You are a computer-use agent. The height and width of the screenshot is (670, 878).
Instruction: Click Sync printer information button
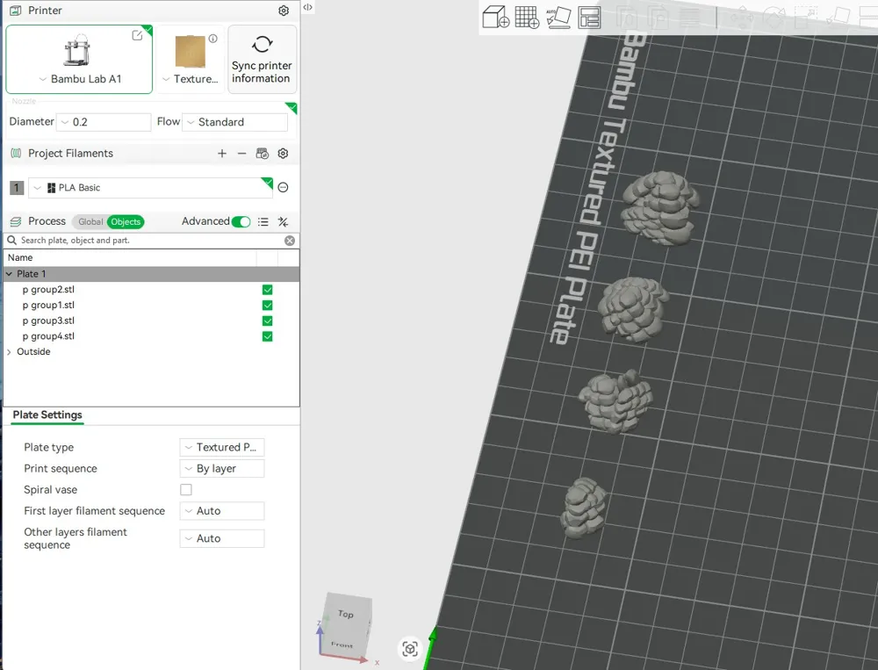[262, 59]
